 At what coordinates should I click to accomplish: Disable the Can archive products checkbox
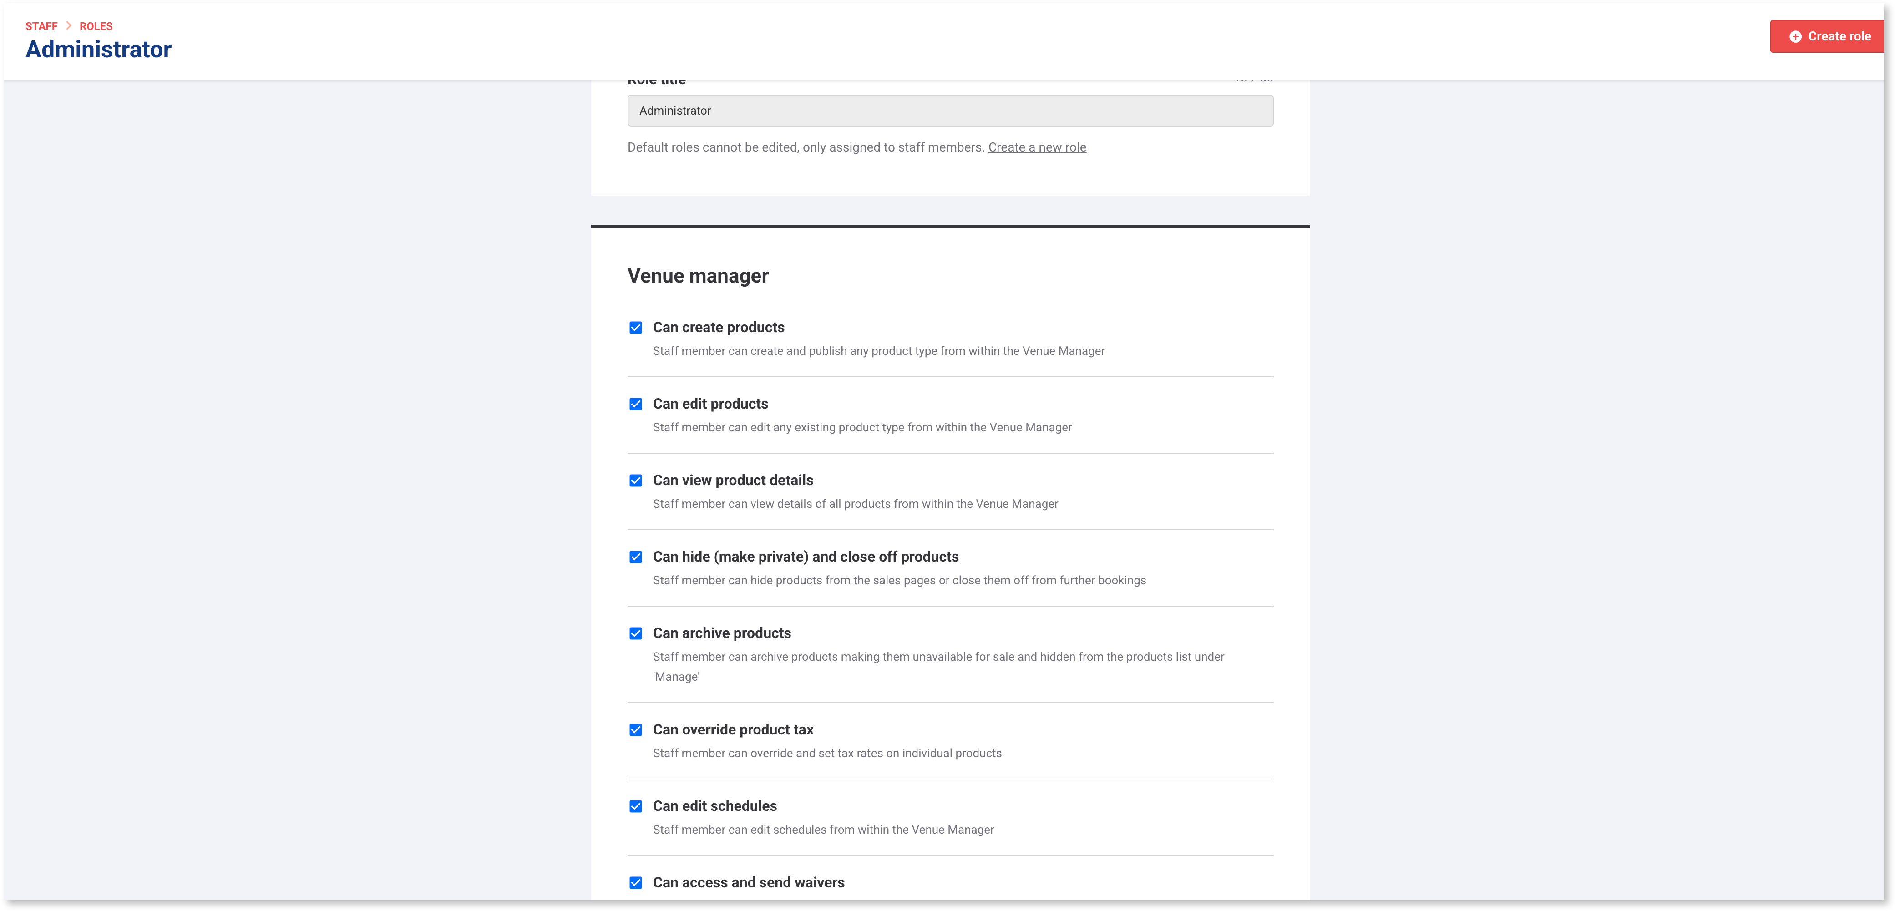[x=636, y=634]
